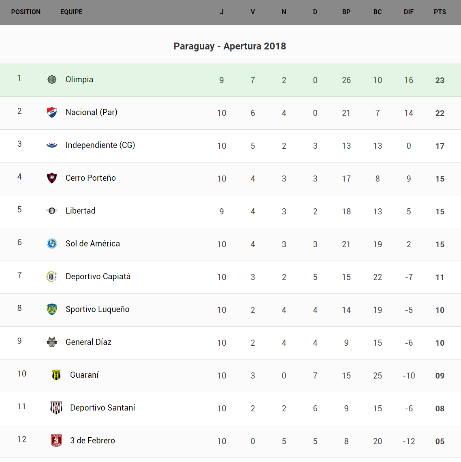Click the Libertad club badge
461x462 pixels.
[x=52, y=211]
